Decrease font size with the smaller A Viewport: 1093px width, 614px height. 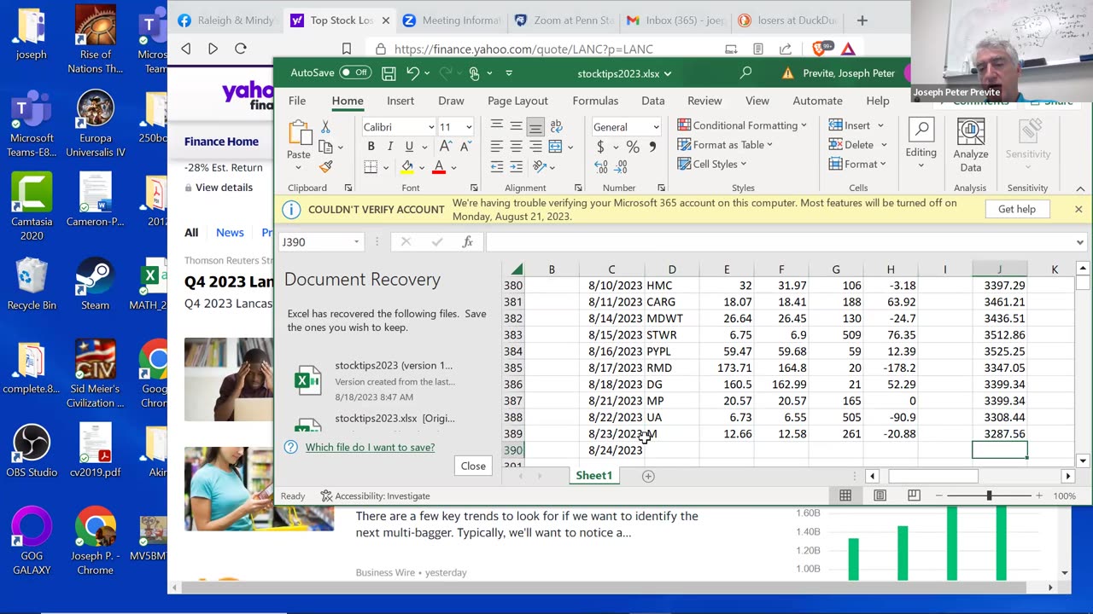click(465, 147)
